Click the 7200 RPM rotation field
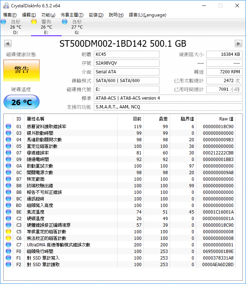246x284 pixels. point(224,72)
